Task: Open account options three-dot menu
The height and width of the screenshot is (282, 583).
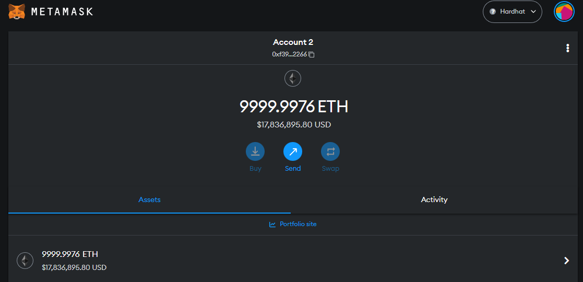Action: (567, 48)
